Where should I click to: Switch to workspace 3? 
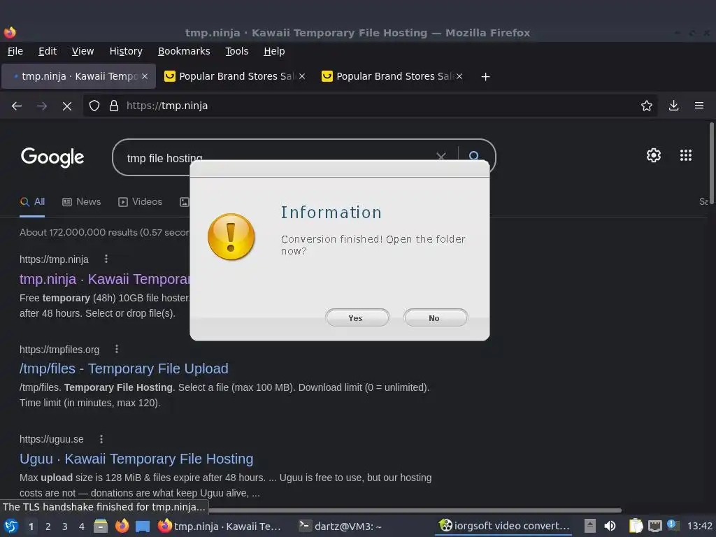(x=65, y=527)
